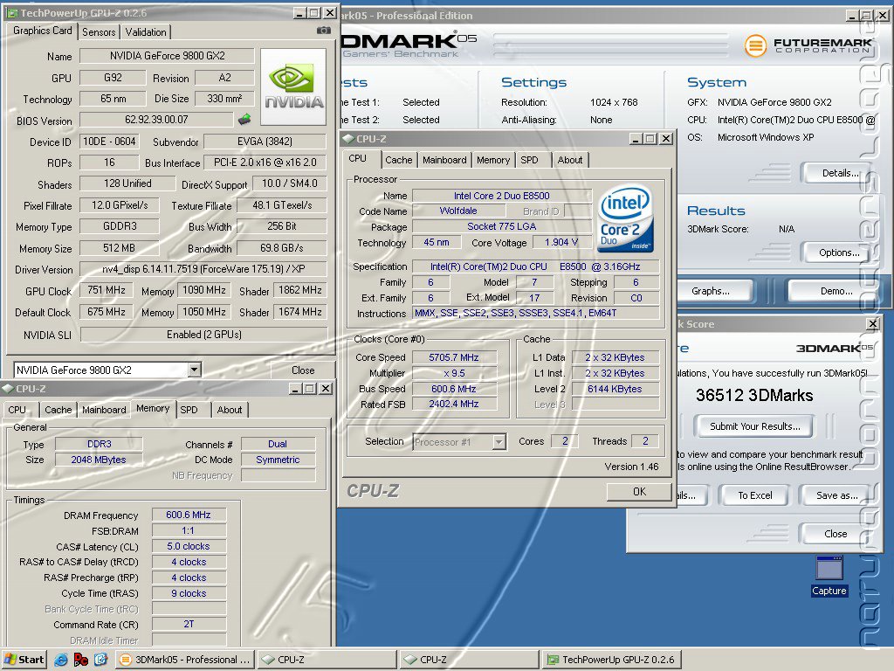Viewport: 894px width, 671px height.
Task: Click the NVIDIA SLI field Enabled (2 GPUs)
Action: click(x=204, y=335)
